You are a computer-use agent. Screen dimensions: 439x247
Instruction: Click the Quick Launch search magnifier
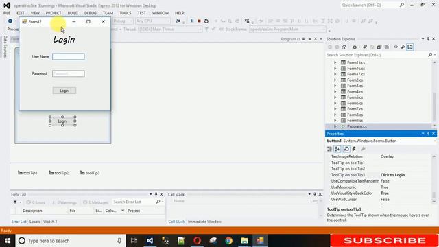click(x=402, y=5)
